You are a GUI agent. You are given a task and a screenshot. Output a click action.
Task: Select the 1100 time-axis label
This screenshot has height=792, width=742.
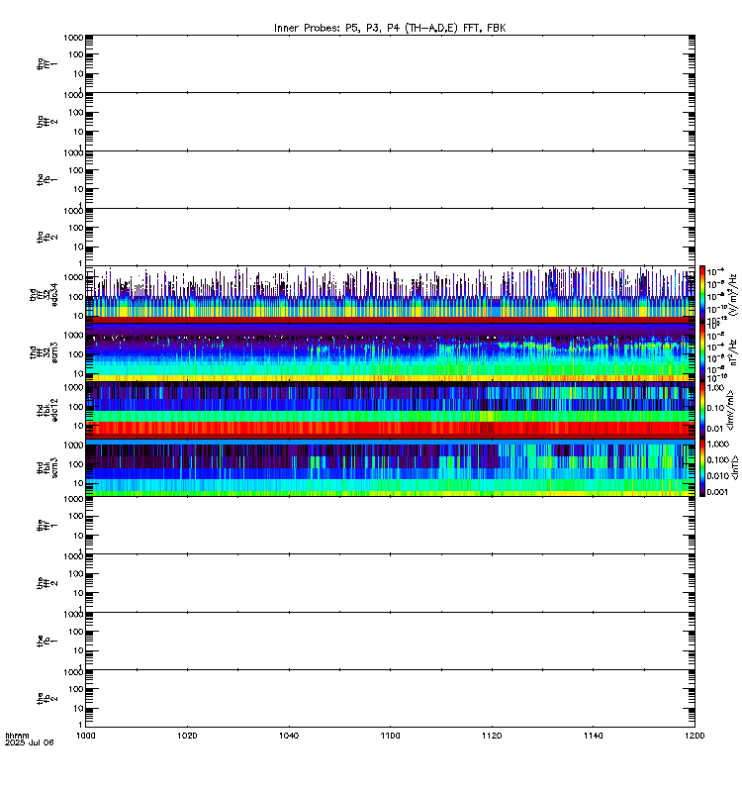[x=390, y=736]
